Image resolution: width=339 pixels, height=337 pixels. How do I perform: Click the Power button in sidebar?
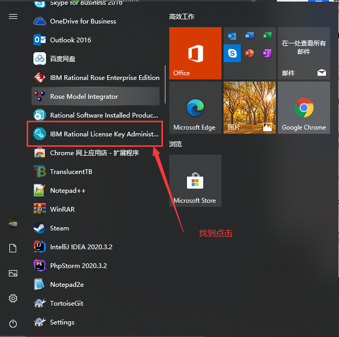point(13,323)
